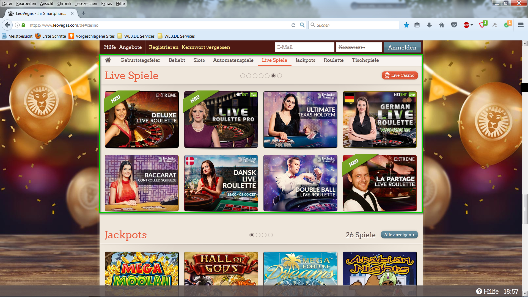528x297 pixels.
Task: Go back with the browser back arrow
Action: tap(7, 25)
